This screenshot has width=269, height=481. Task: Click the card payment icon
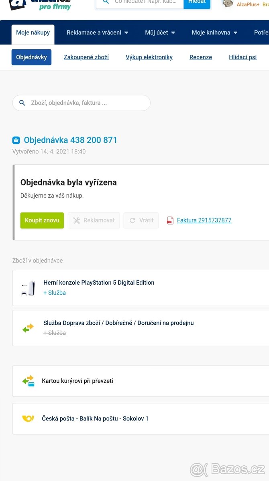coord(28,381)
